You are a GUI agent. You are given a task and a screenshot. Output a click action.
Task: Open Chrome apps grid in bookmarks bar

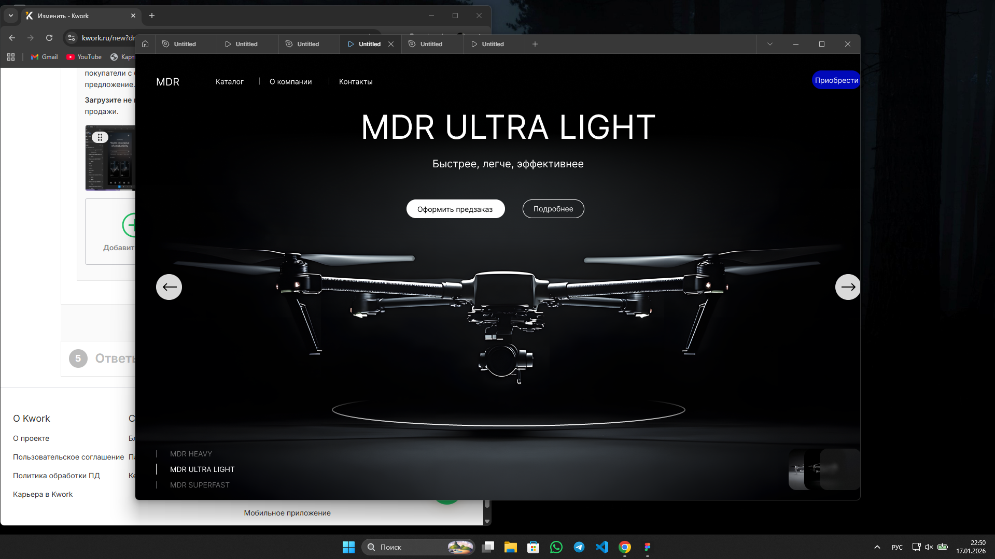pos(11,57)
